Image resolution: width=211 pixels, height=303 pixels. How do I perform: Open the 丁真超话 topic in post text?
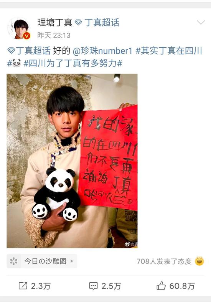tap(33, 51)
